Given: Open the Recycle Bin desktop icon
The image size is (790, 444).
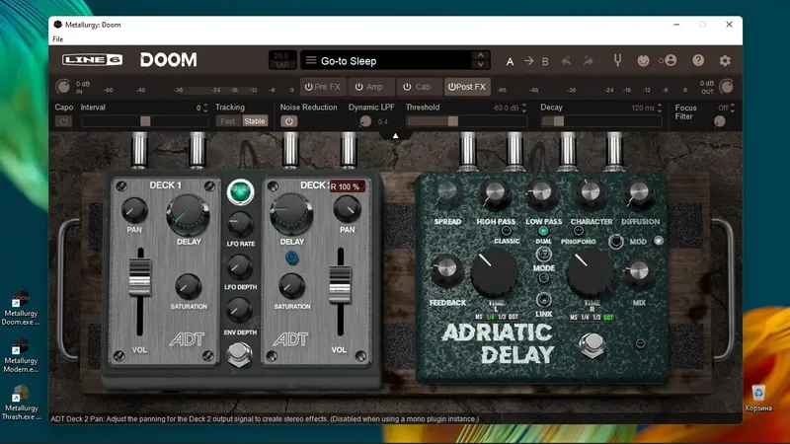Looking at the screenshot, I should (758, 399).
